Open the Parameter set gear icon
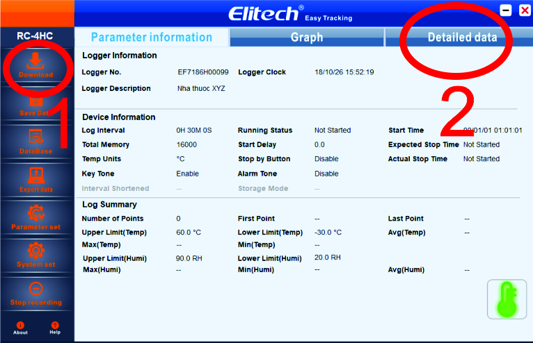533x343 pixels. (x=35, y=213)
